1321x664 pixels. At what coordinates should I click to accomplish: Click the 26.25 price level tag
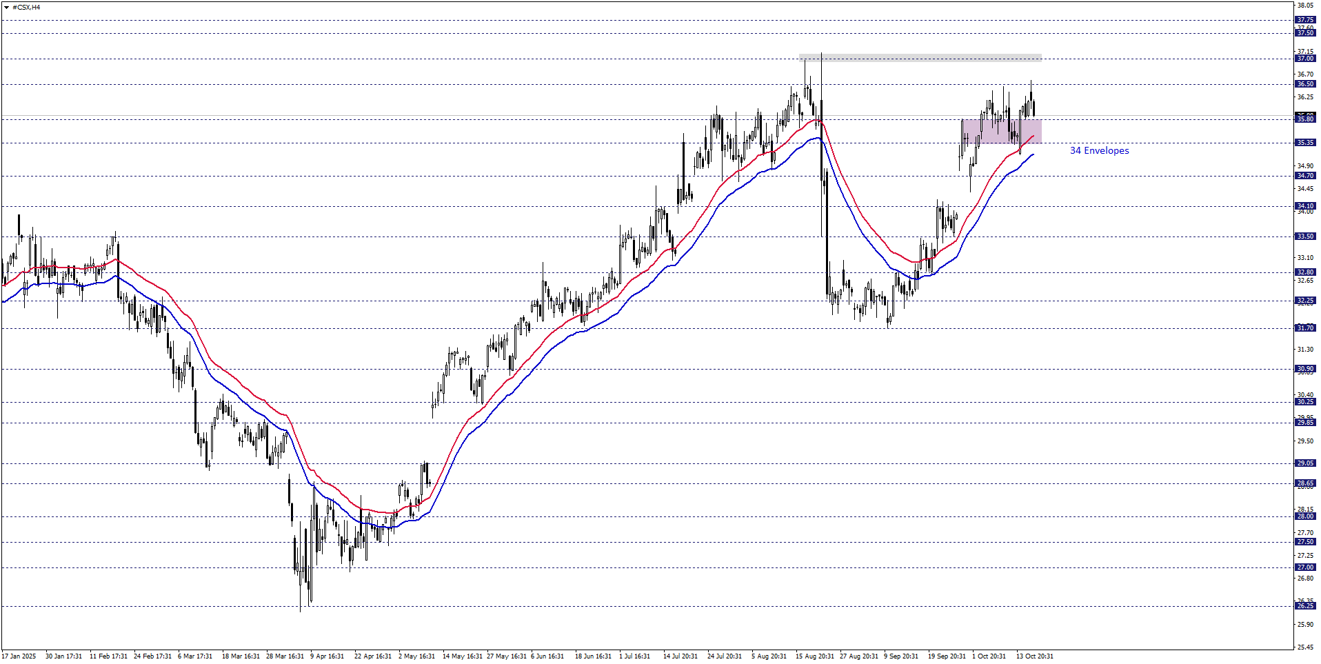(1305, 606)
